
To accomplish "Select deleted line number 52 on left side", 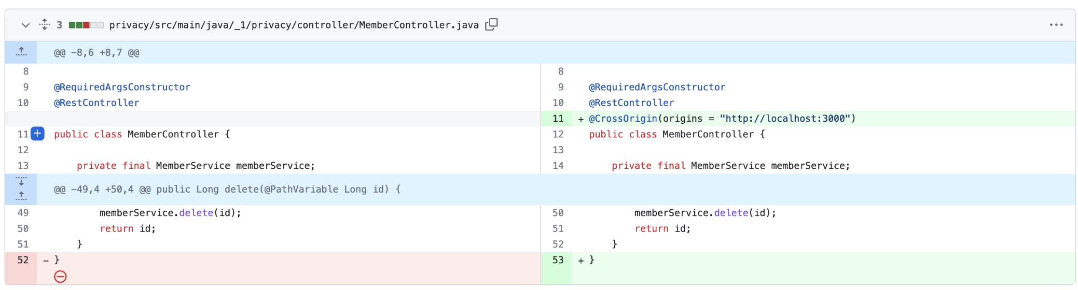I will click(23, 260).
